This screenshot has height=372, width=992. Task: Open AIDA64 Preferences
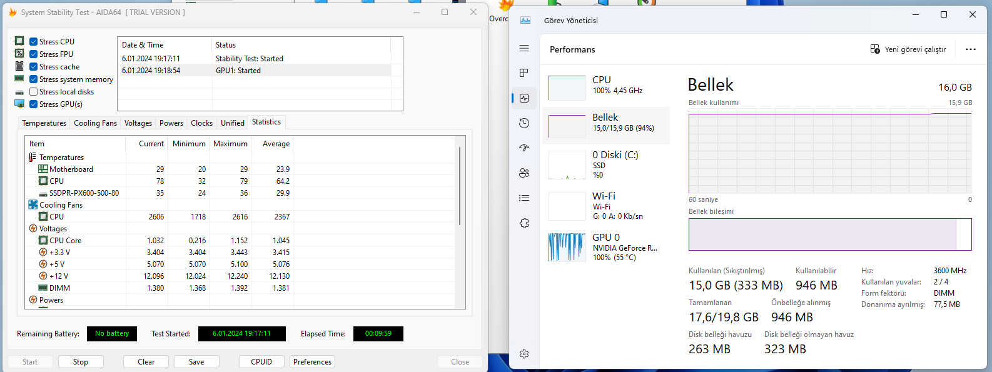click(312, 362)
